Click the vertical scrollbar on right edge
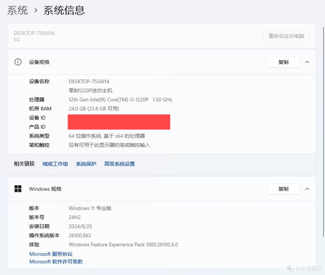 pyautogui.click(x=323, y=132)
